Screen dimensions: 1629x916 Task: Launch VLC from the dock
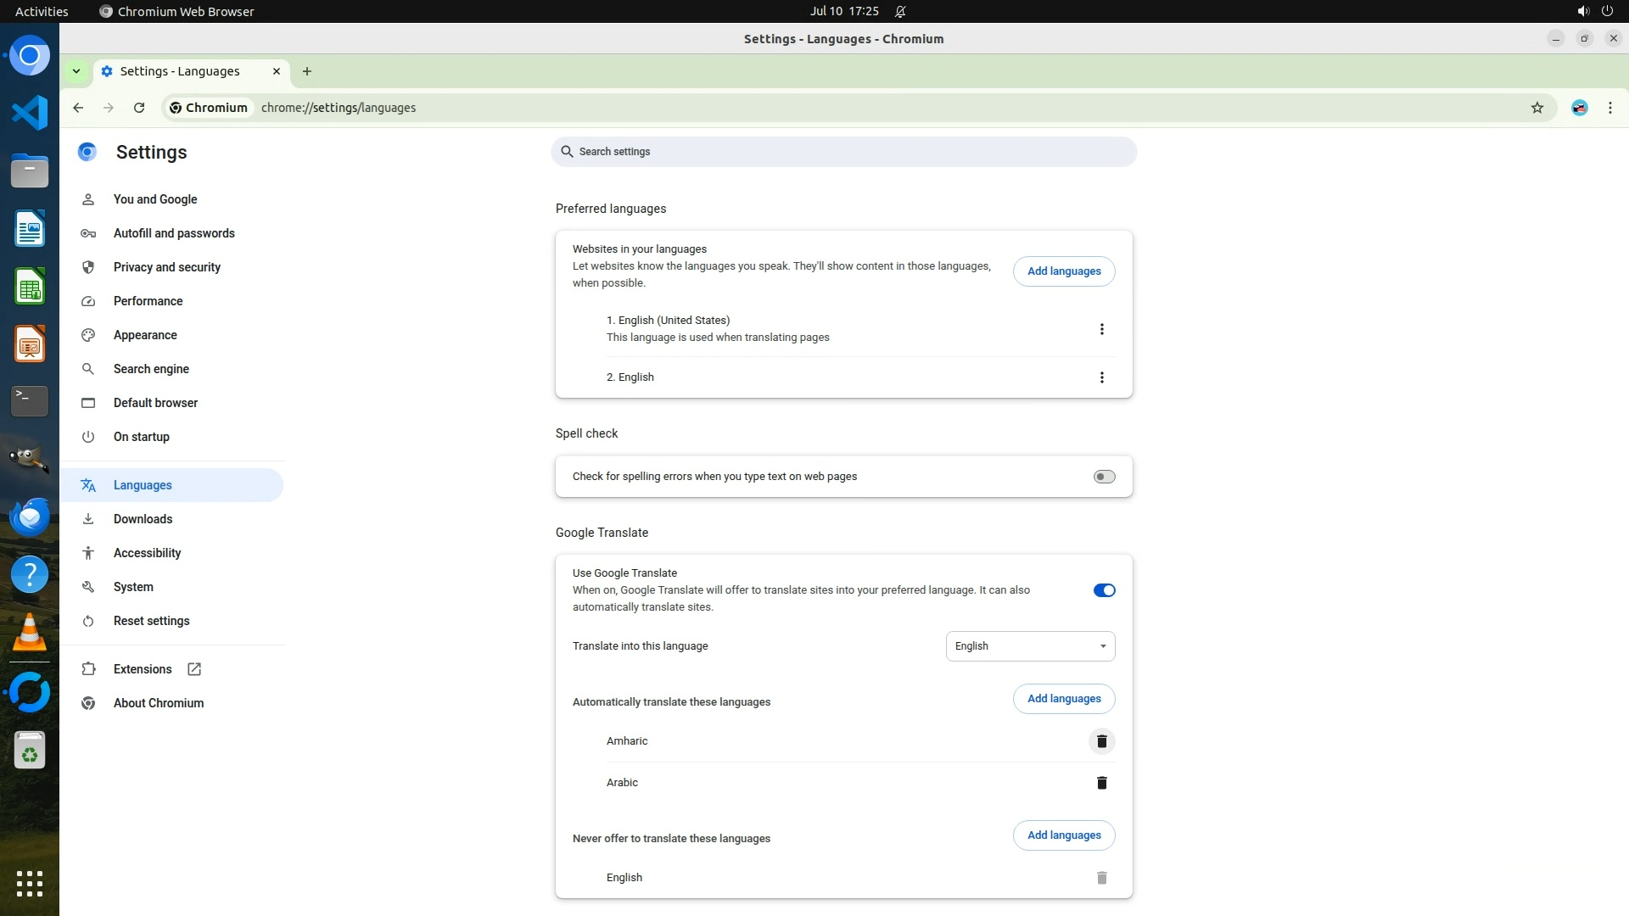tap(30, 633)
